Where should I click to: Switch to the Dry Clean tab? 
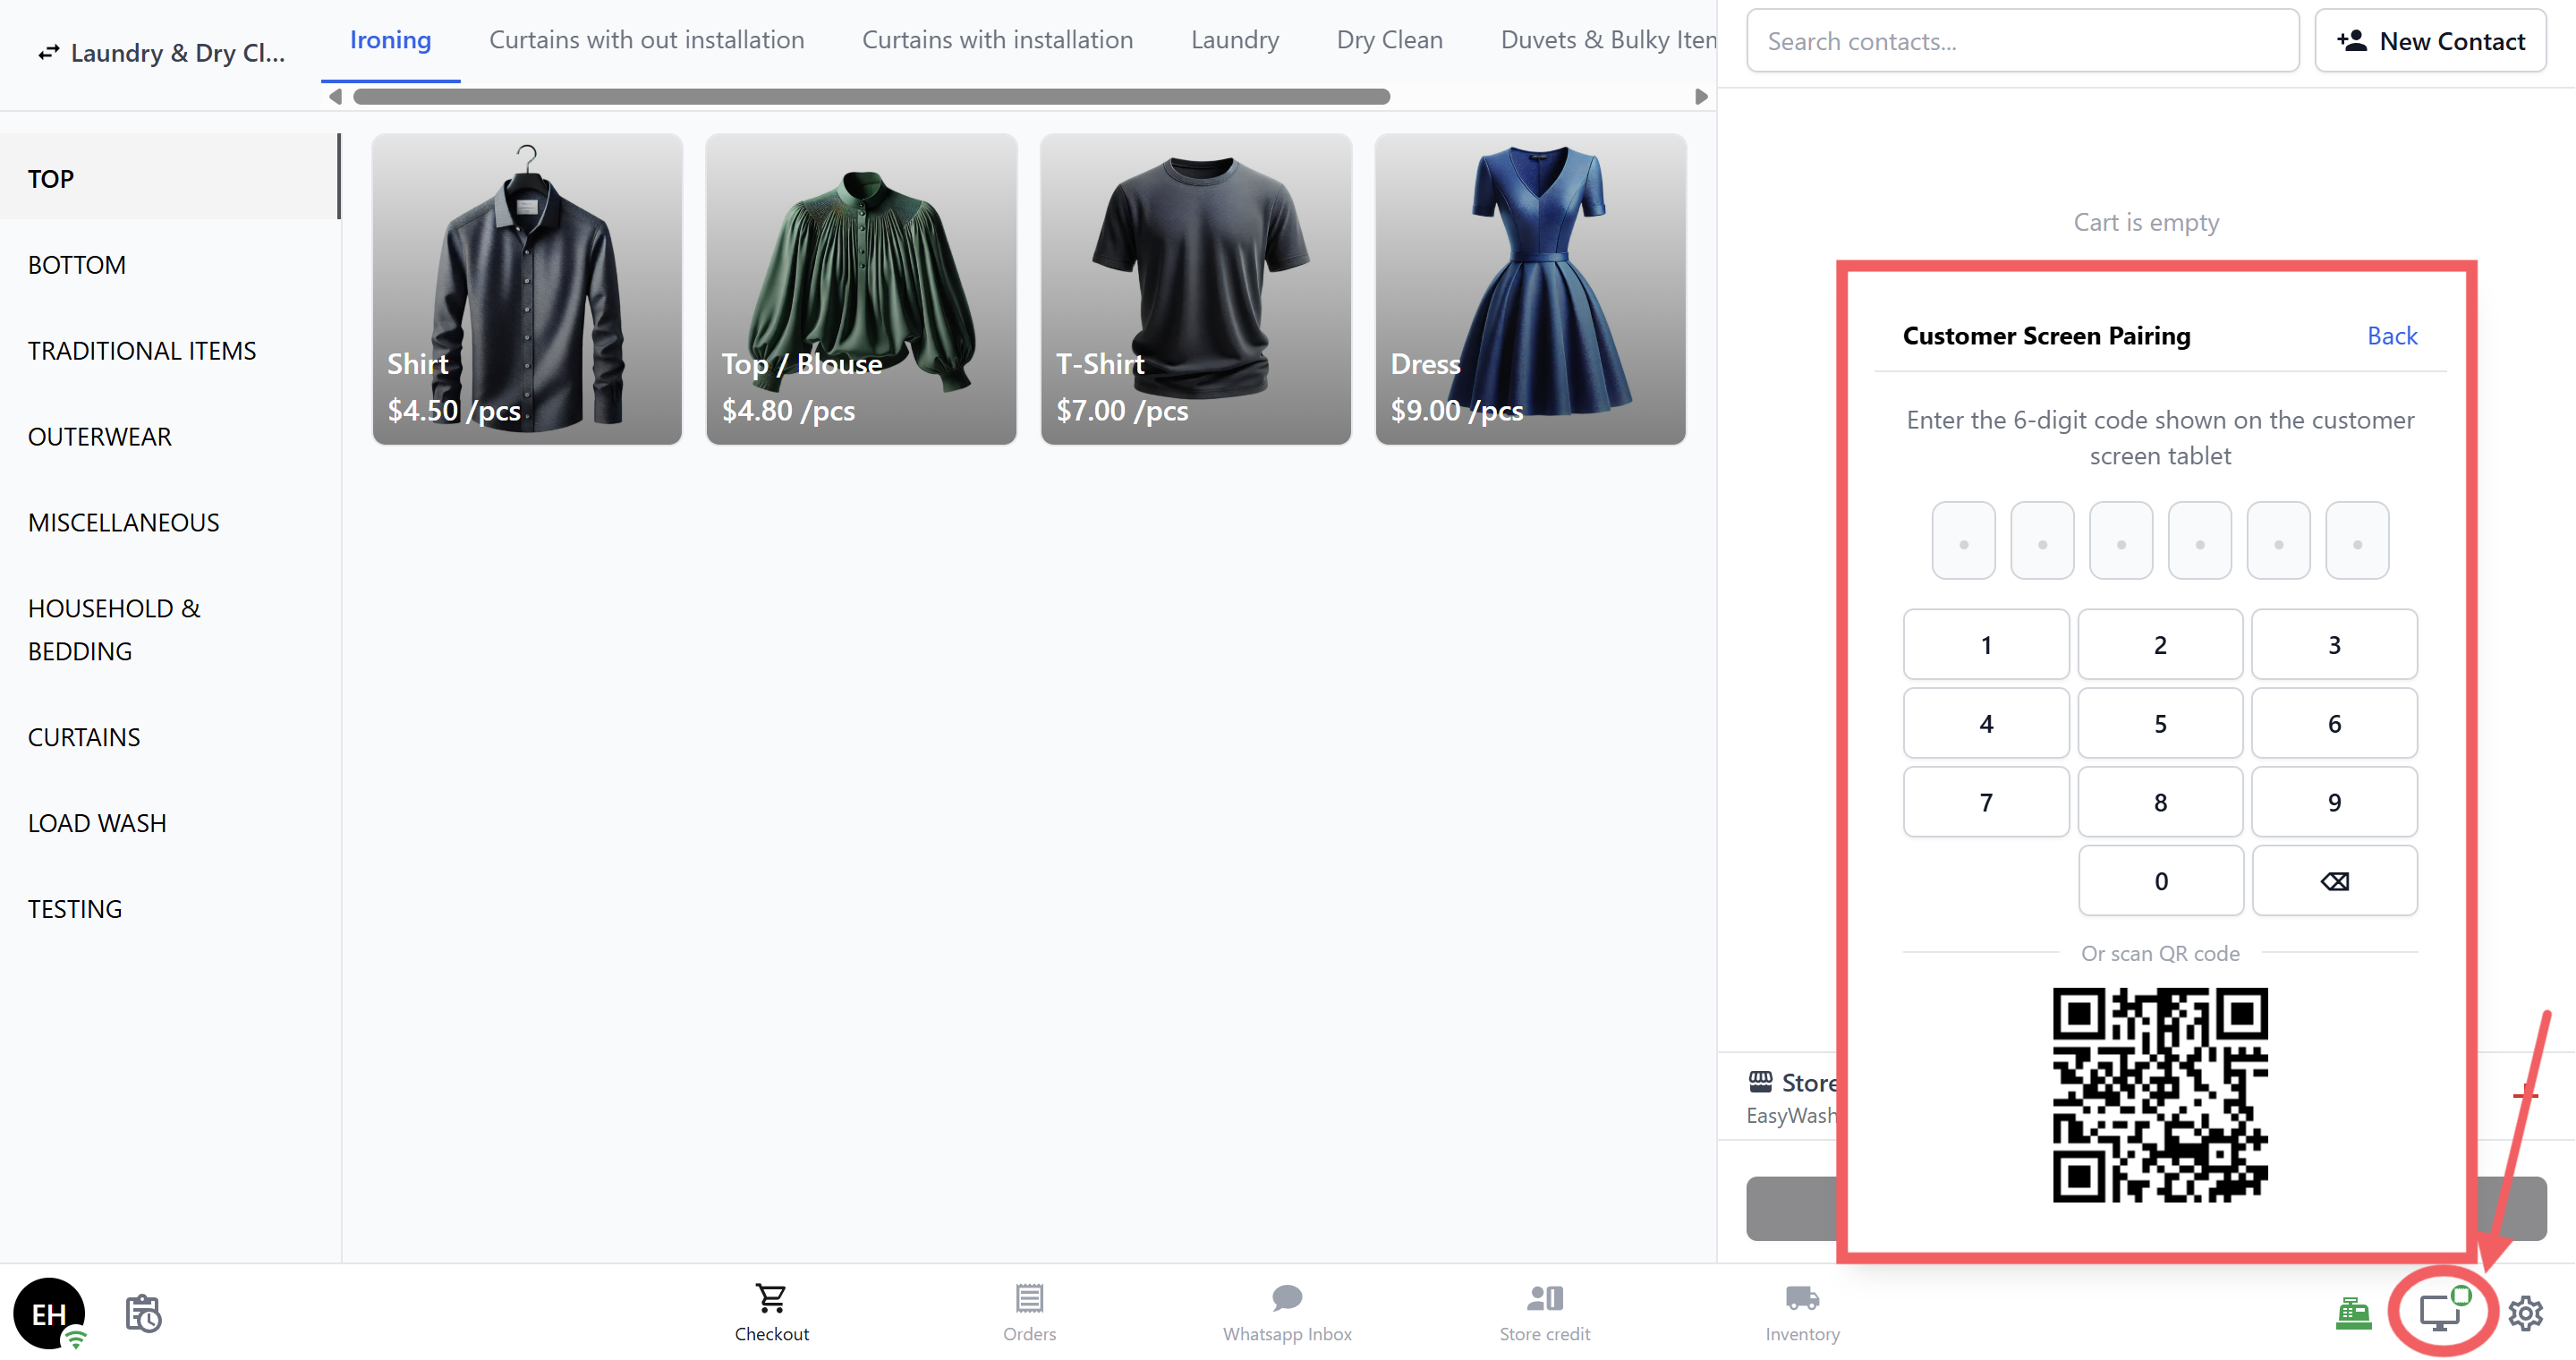coord(1389,40)
